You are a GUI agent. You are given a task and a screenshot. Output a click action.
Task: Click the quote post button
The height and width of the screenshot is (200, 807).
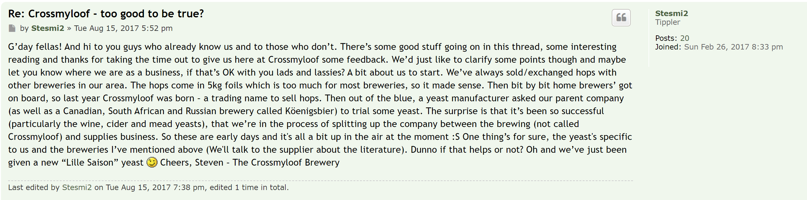(x=621, y=18)
